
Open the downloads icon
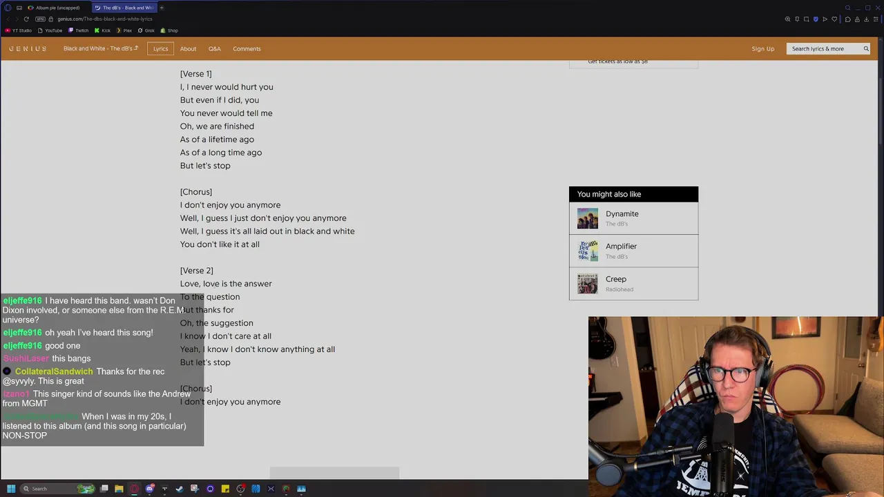tap(866, 19)
